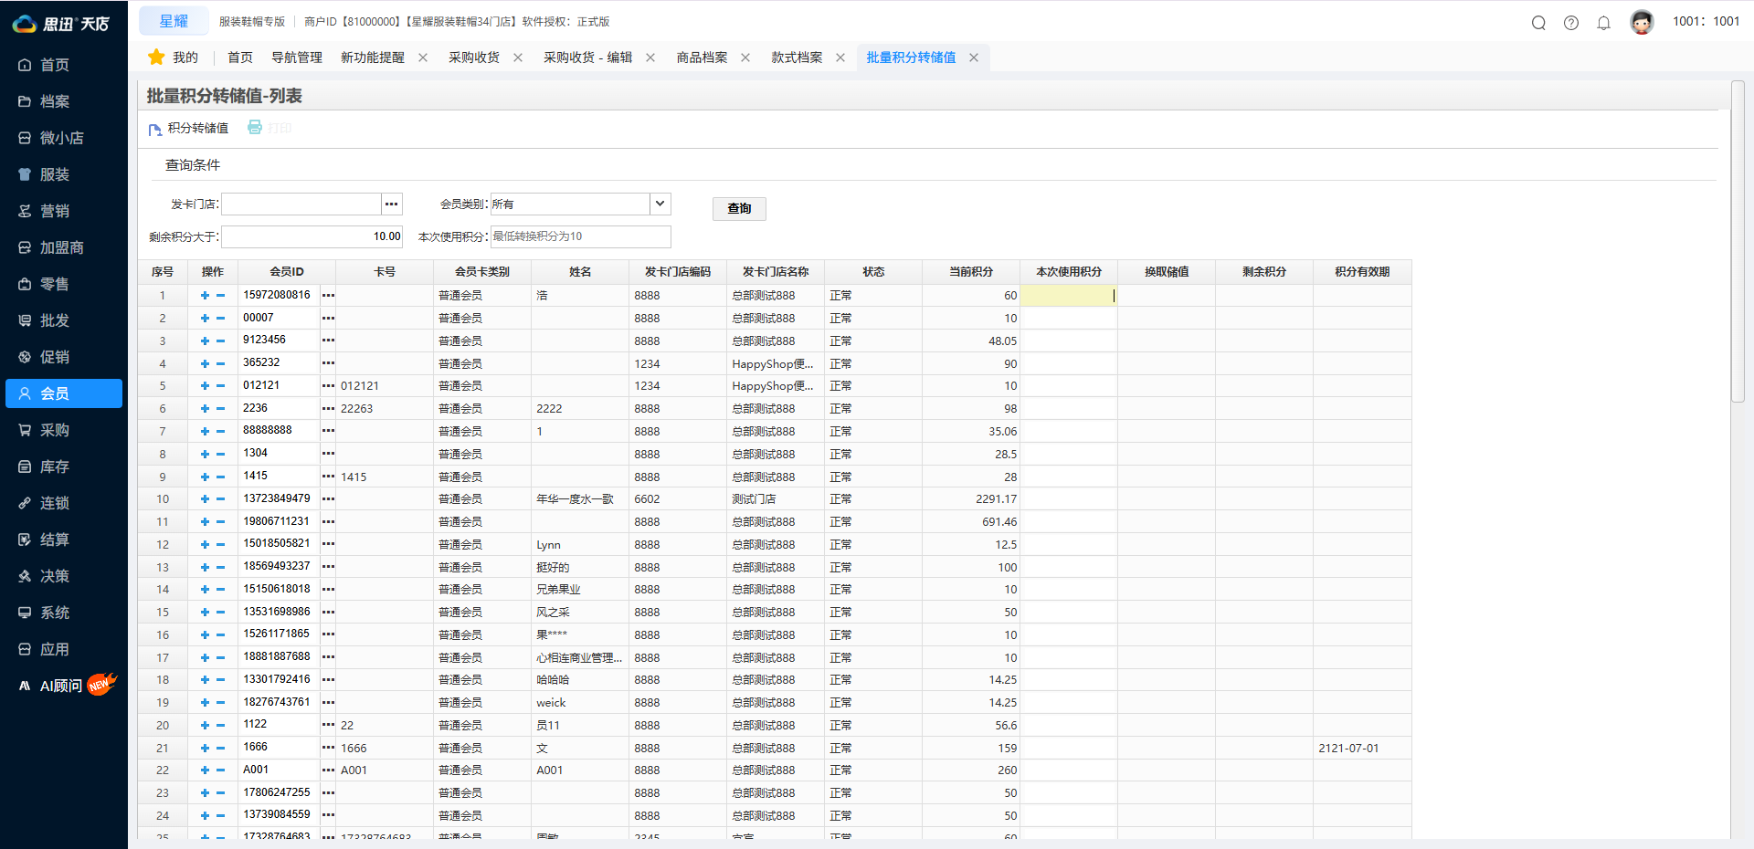The width and height of the screenshot is (1754, 849).
Task: Open 库存 in the left sidebar
Action: coord(55,466)
